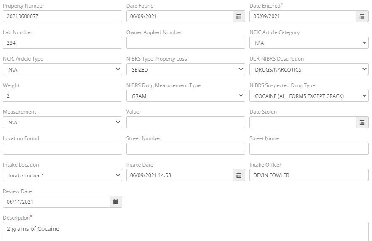Image resolution: width=372 pixels, height=241 pixels.
Task: Click the Value input field
Action: tap(185, 122)
